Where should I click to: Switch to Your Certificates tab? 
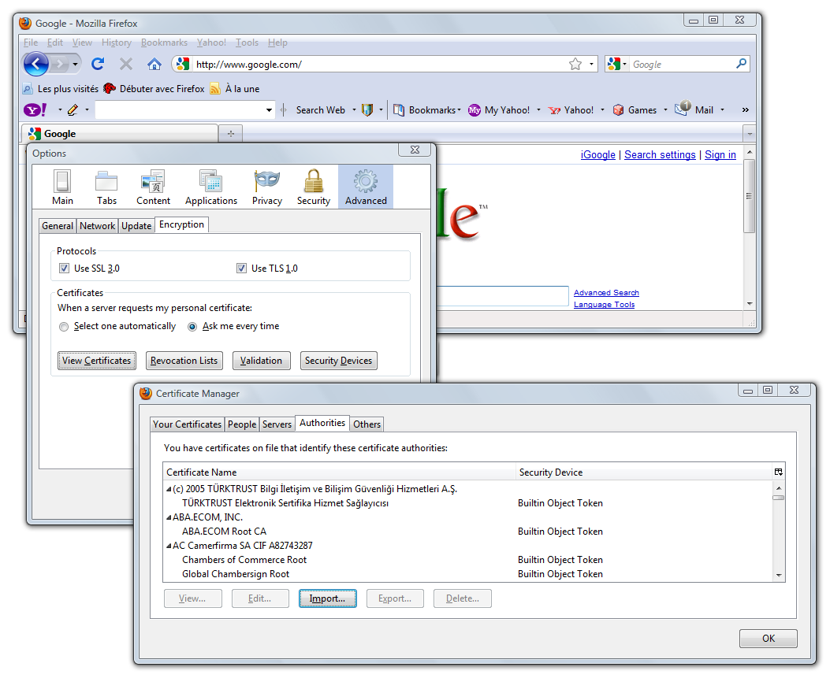[187, 424]
